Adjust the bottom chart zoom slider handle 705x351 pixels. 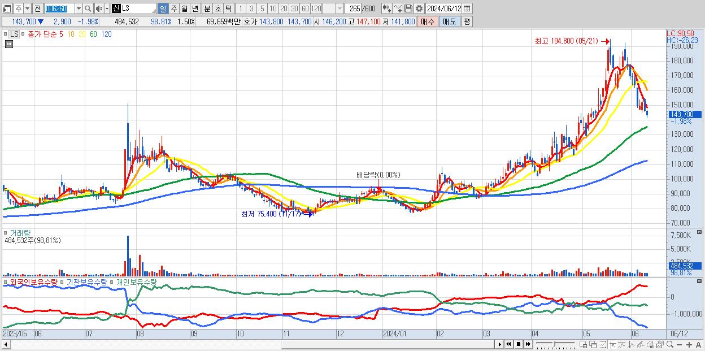click(x=555, y=344)
